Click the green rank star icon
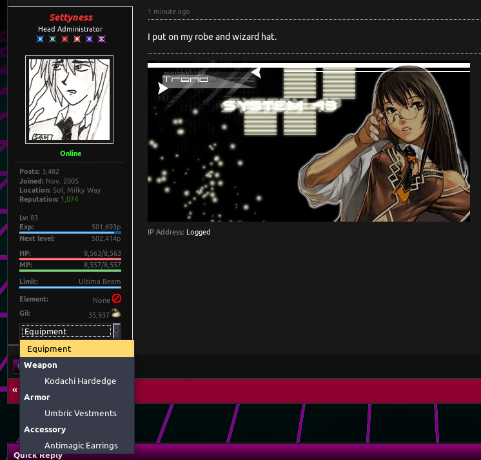481x460 pixels. [52, 39]
